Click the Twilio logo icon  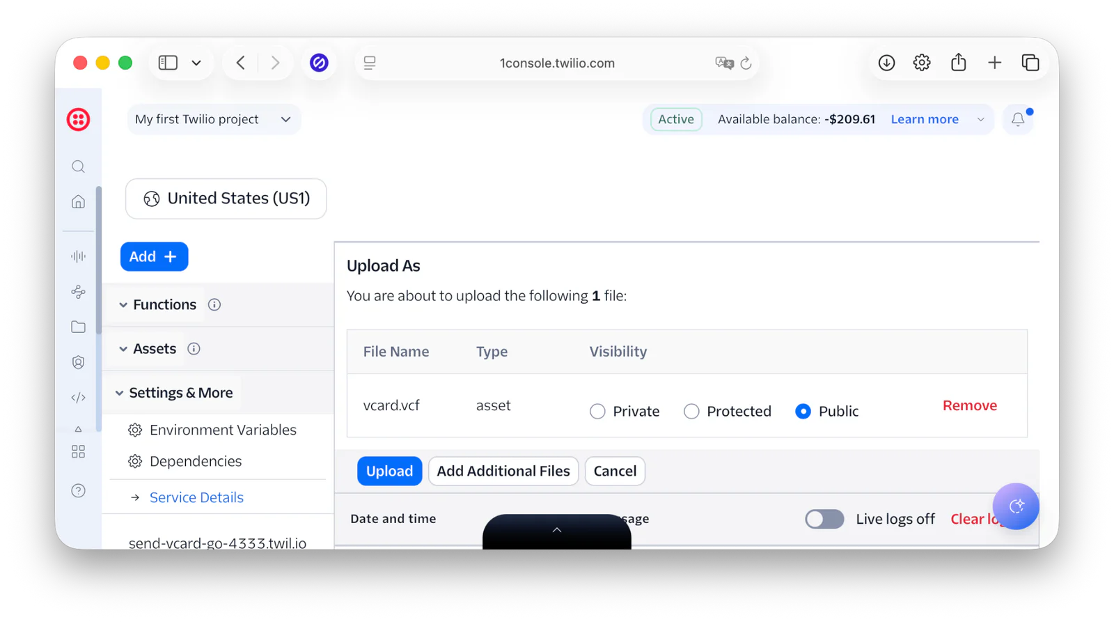point(78,119)
